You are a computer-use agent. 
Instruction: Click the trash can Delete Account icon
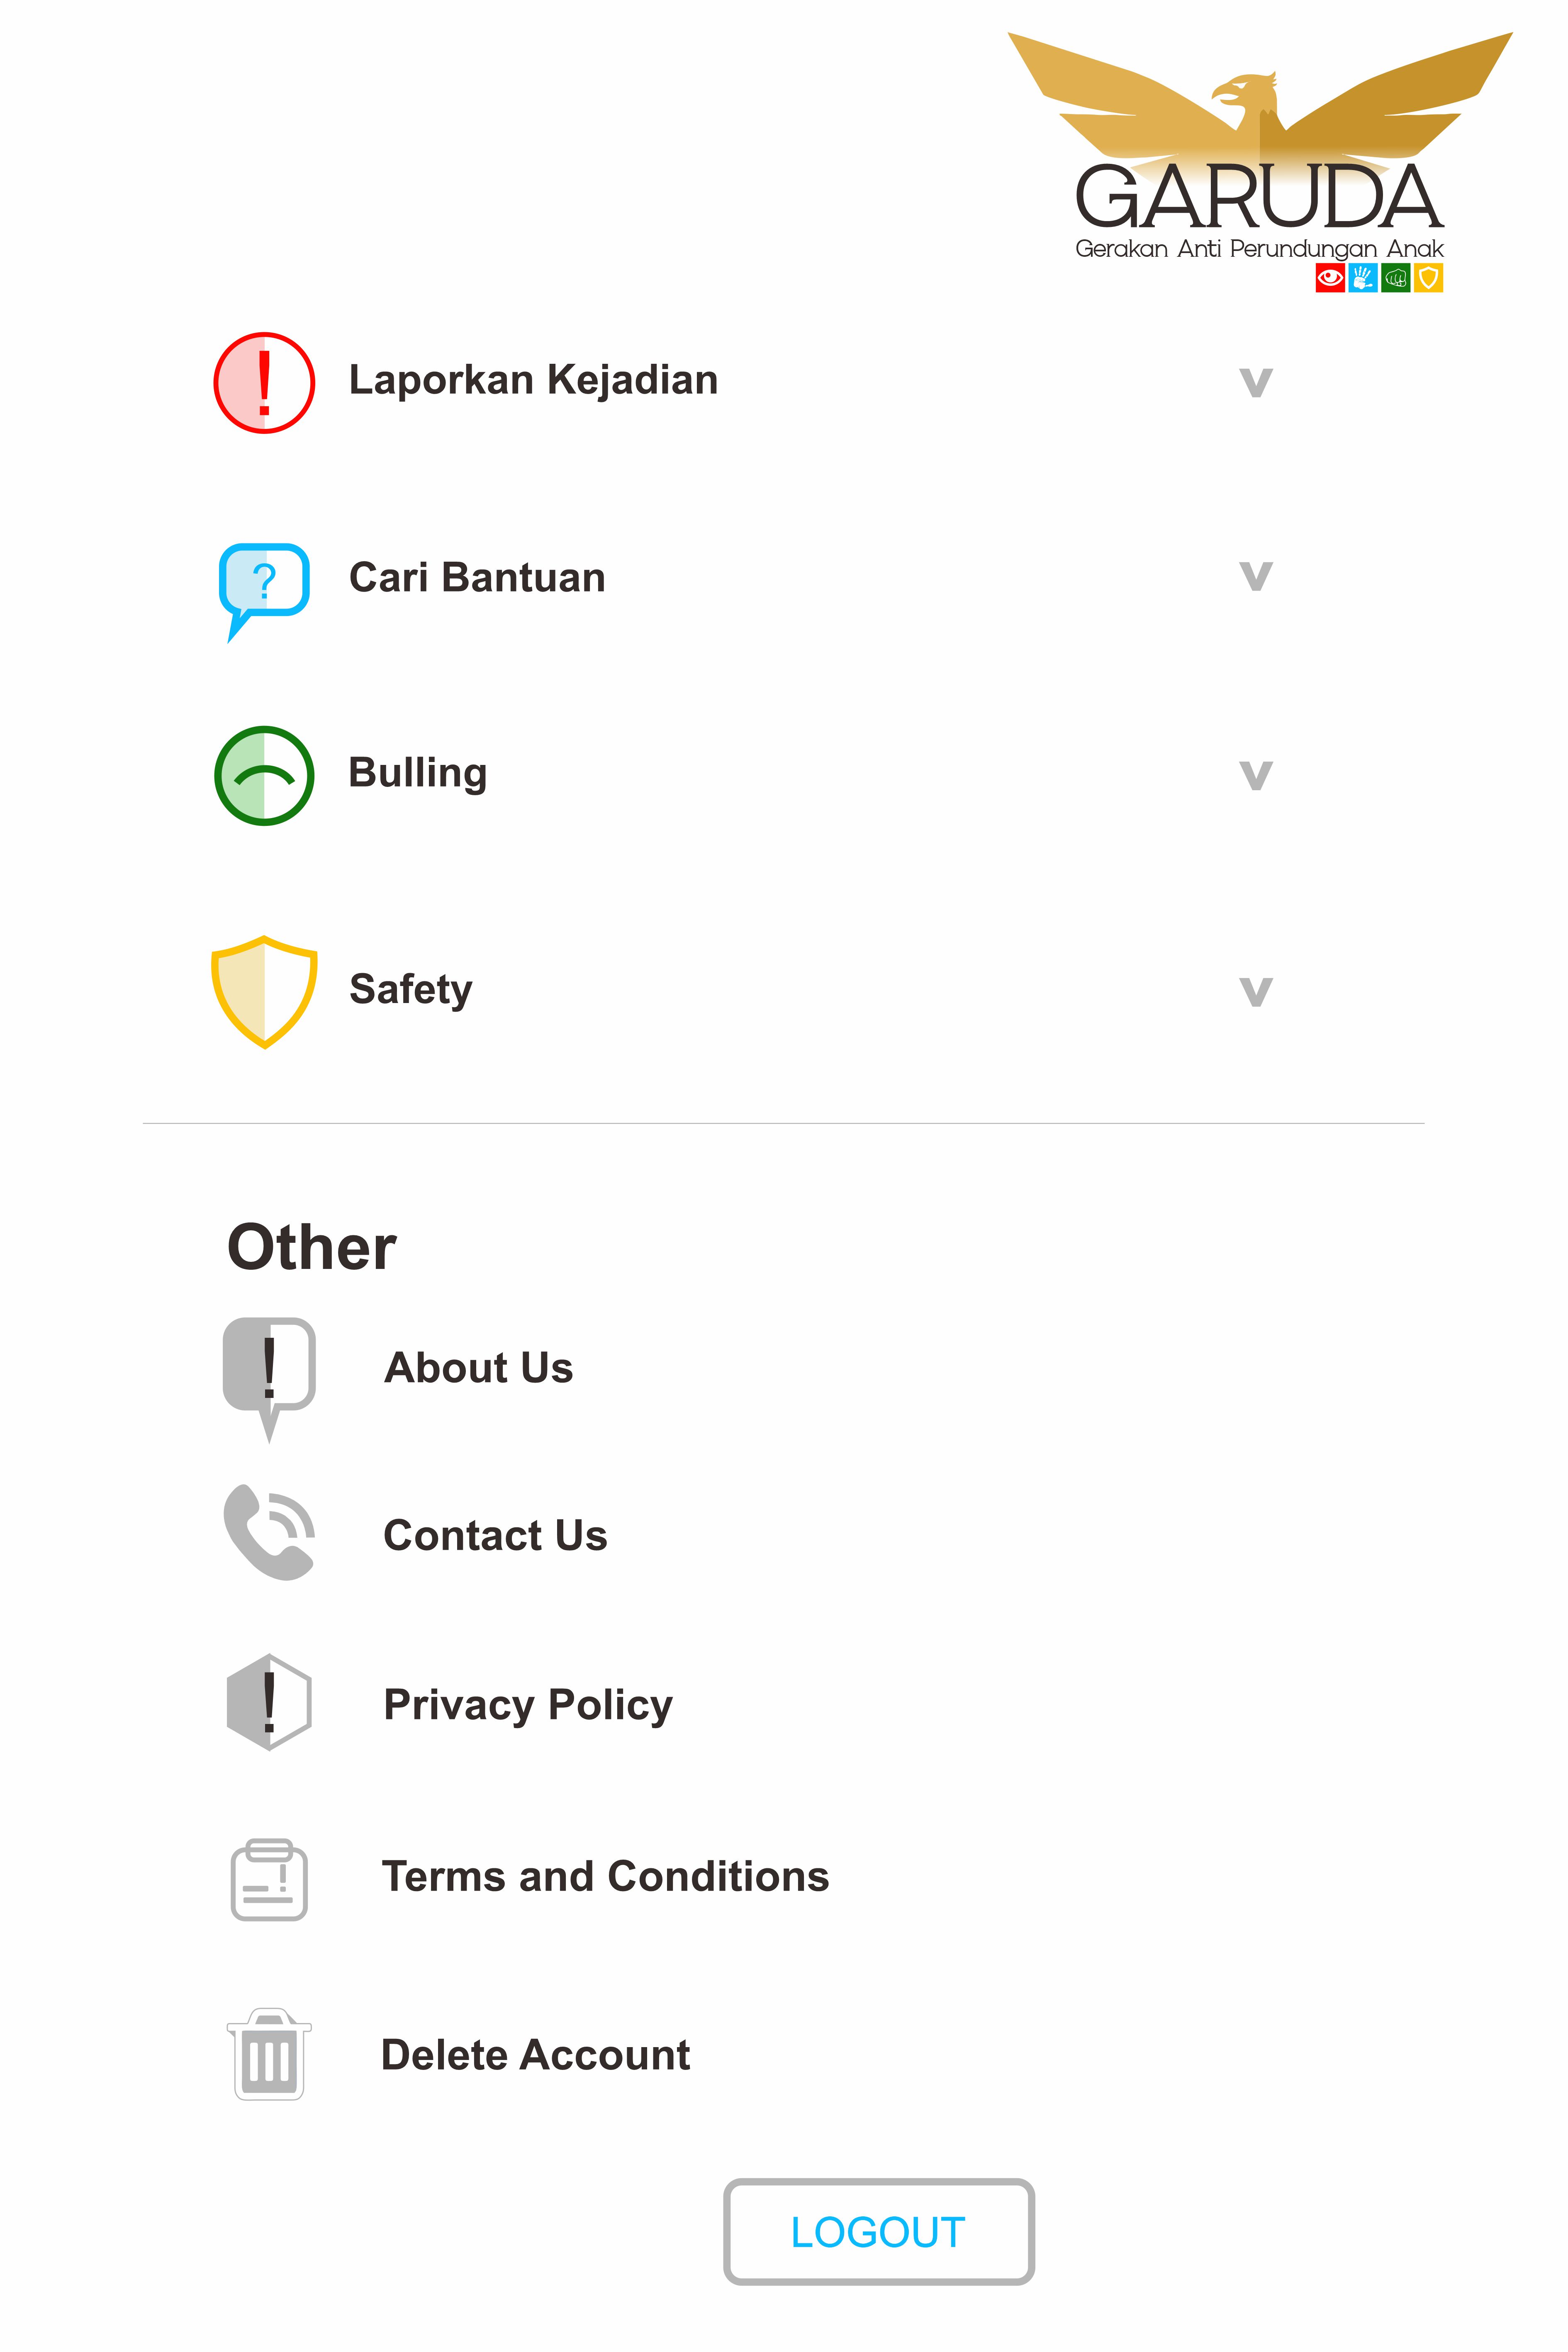point(269,2055)
